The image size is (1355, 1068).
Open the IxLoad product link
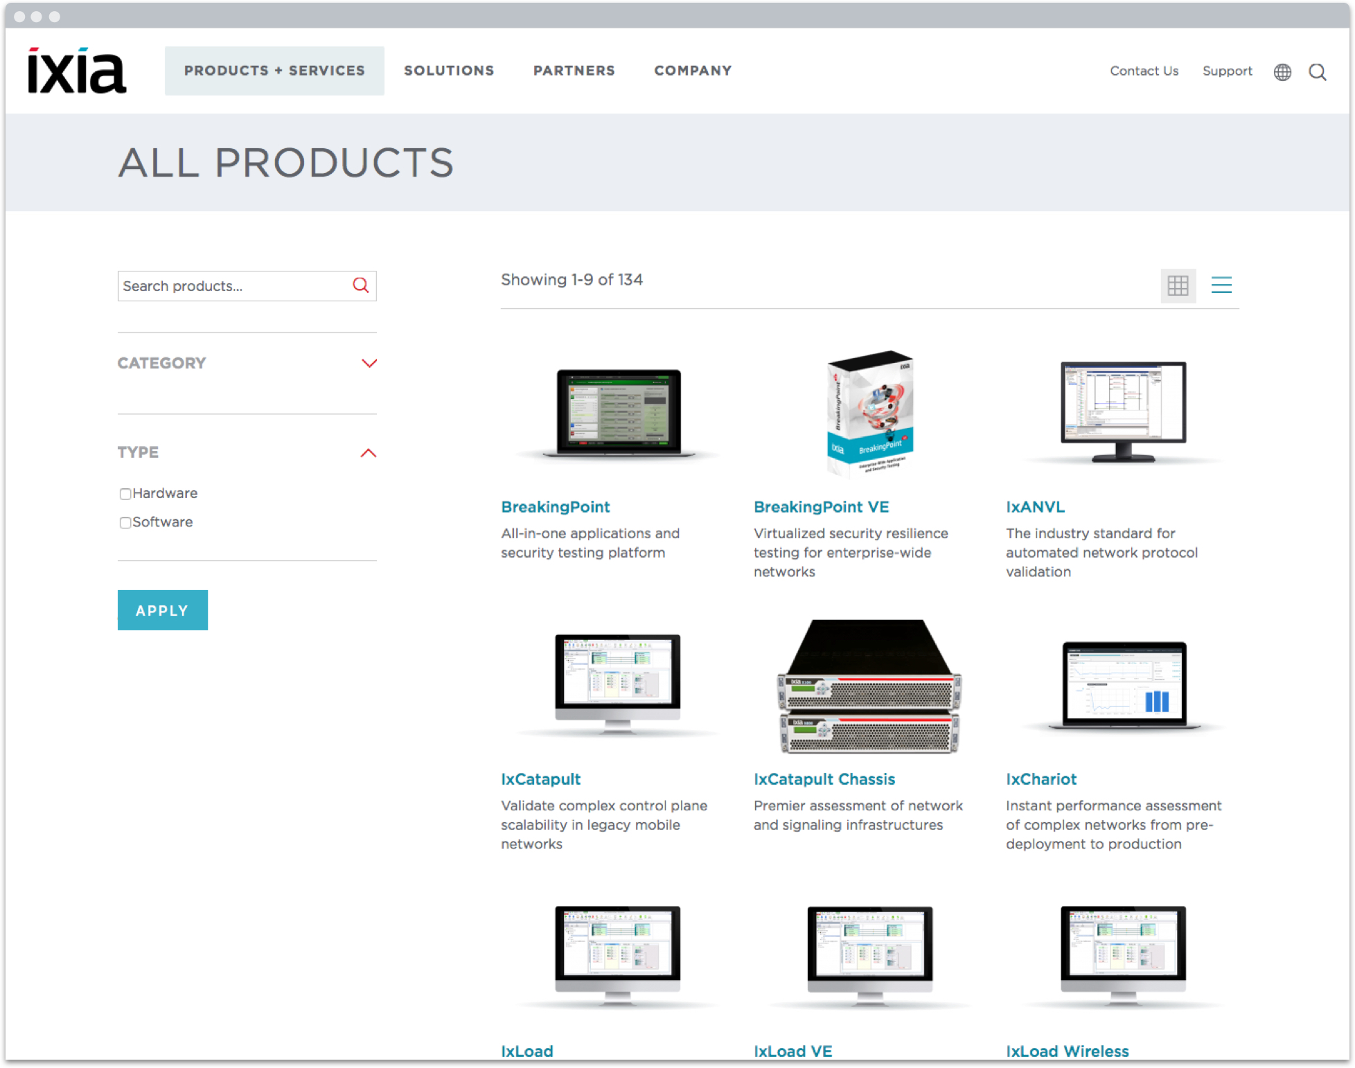(527, 1051)
